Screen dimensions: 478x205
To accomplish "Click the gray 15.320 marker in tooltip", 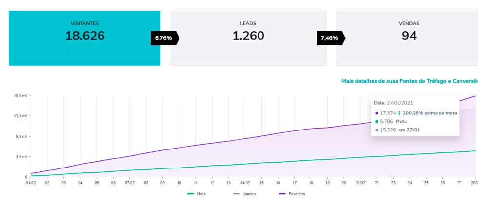I will pos(377,130).
